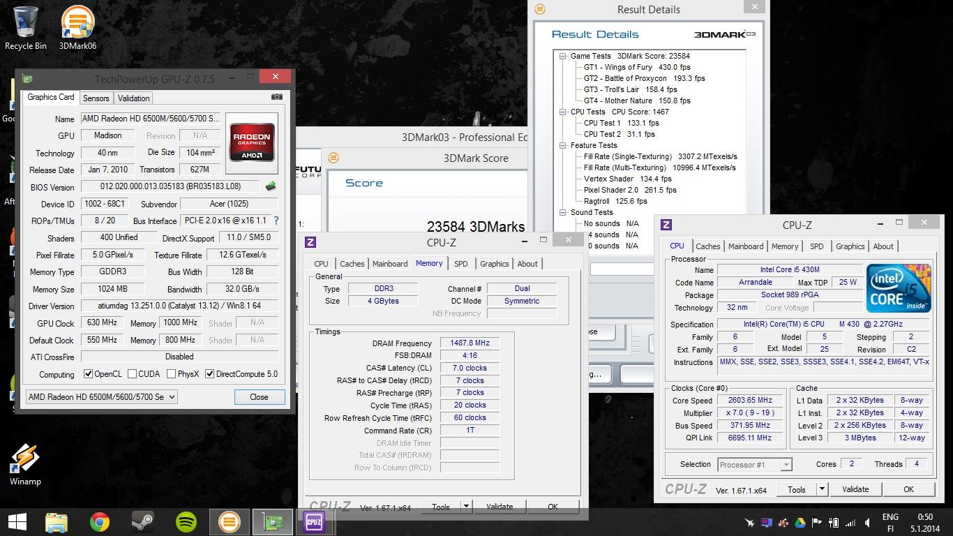Launch the 3DMark06 desktop shortcut

click(x=77, y=28)
